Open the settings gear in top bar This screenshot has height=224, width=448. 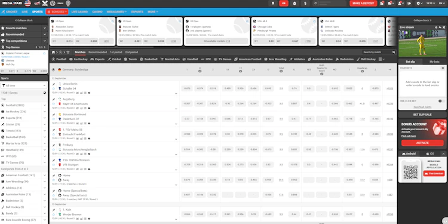(x=418, y=4)
